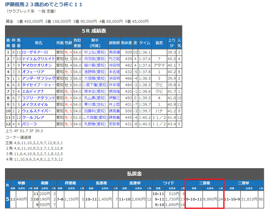Open trainer 安部幸 page
269x211 pixels.
pyautogui.click(x=114, y=124)
